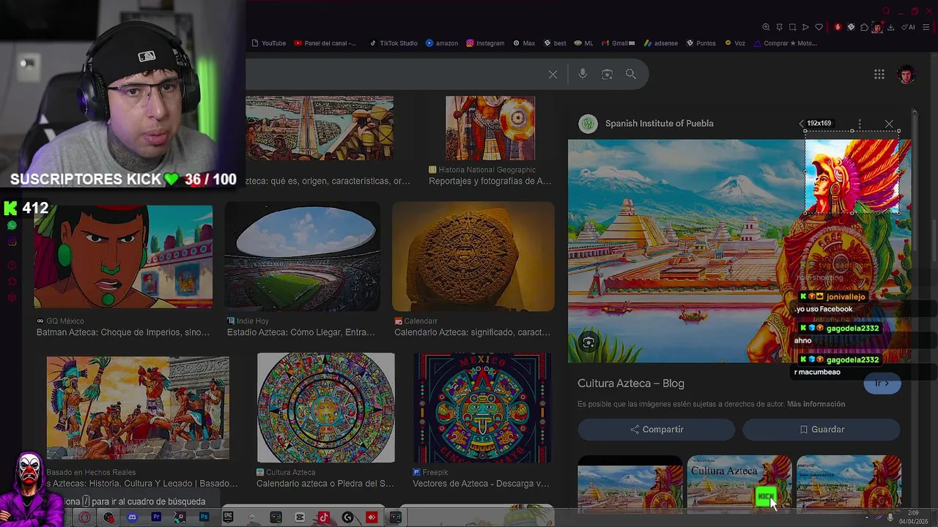The width and height of the screenshot is (938, 527).
Task: Open adsense bookmark
Action: pos(661,43)
